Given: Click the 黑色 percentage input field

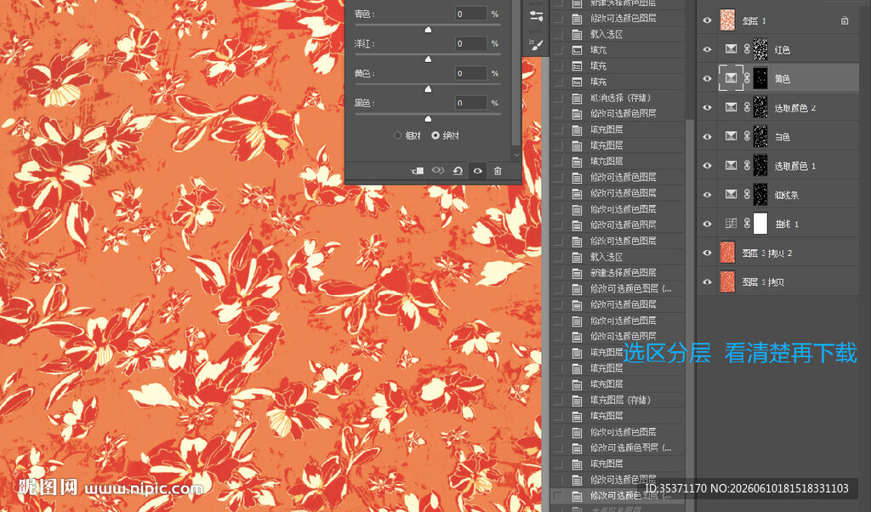Looking at the screenshot, I should 471,103.
